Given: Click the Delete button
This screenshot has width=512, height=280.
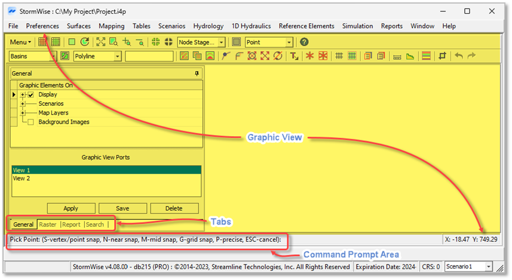Looking at the screenshot, I should 174,208.
